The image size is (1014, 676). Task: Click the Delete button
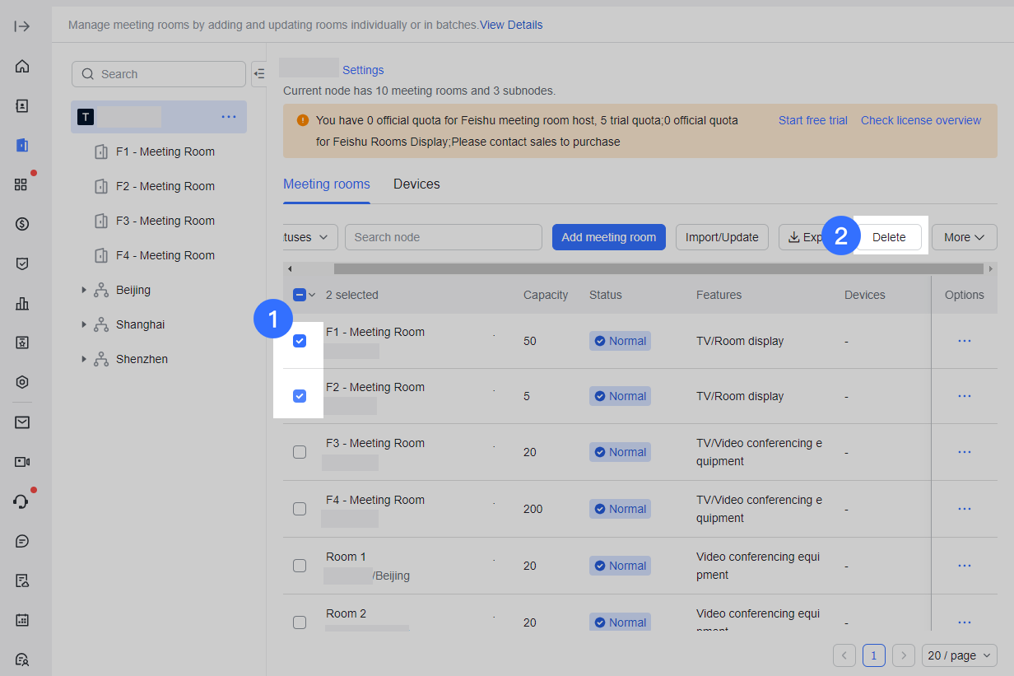(888, 237)
